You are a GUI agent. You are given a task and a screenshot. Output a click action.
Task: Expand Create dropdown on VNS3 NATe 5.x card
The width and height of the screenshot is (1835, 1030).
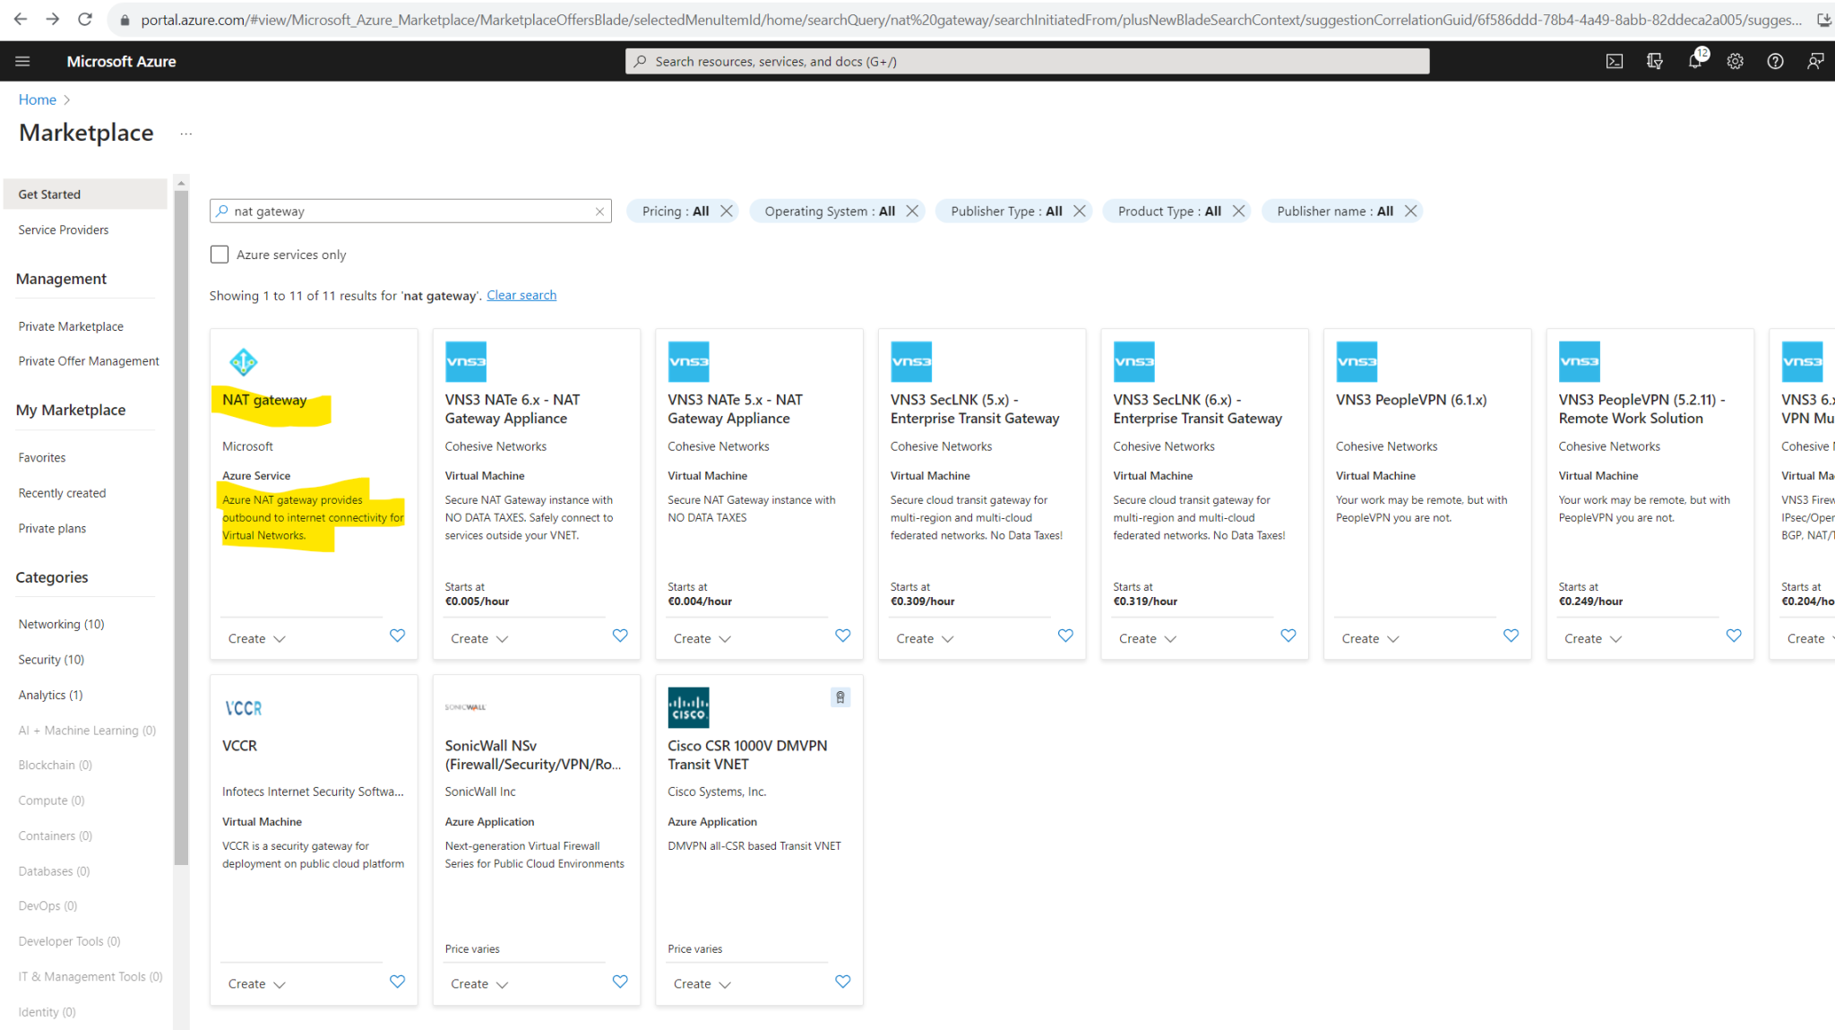pos(702,638)
